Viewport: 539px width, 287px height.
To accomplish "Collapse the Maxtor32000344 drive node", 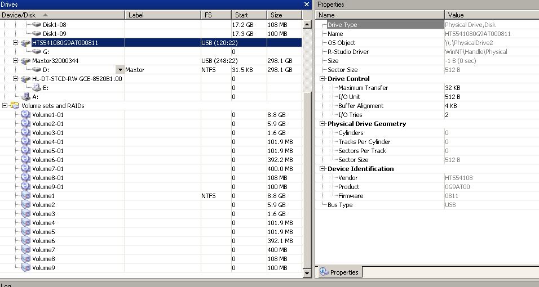I will (x=15, y=60).
